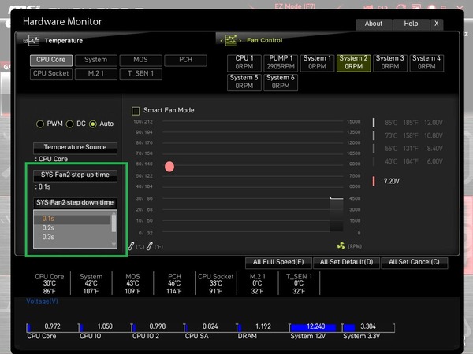Click the DRAM 1.192 voltage value
Viewport: 473px width, 354px height.
point(263,326)
